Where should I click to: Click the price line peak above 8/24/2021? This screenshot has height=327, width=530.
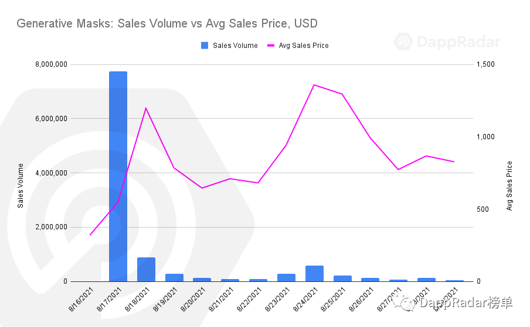(x=314, y=85)
